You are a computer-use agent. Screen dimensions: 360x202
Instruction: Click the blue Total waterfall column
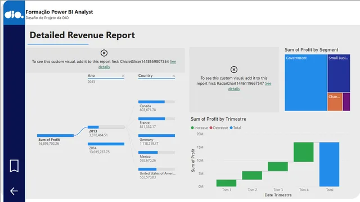tap(329, 164)
